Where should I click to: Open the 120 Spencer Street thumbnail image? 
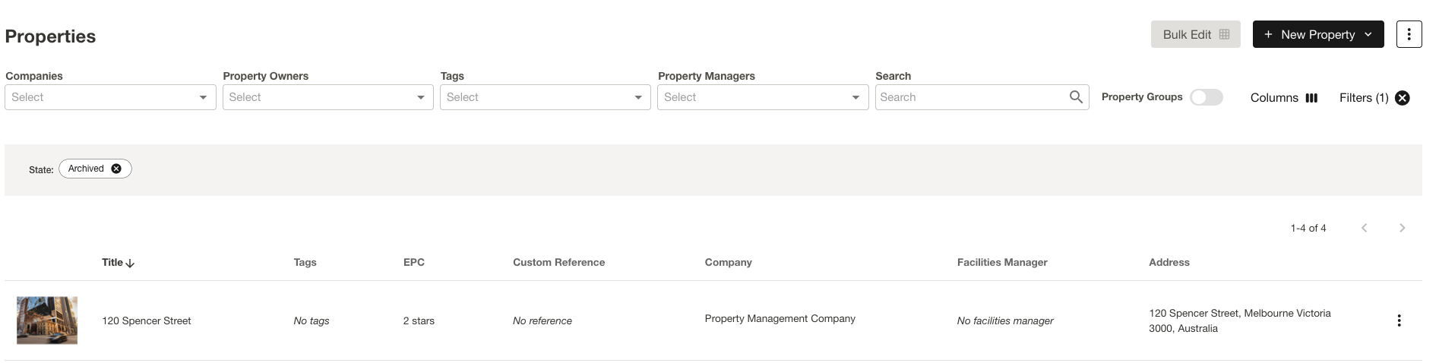(x=47, y=320)
